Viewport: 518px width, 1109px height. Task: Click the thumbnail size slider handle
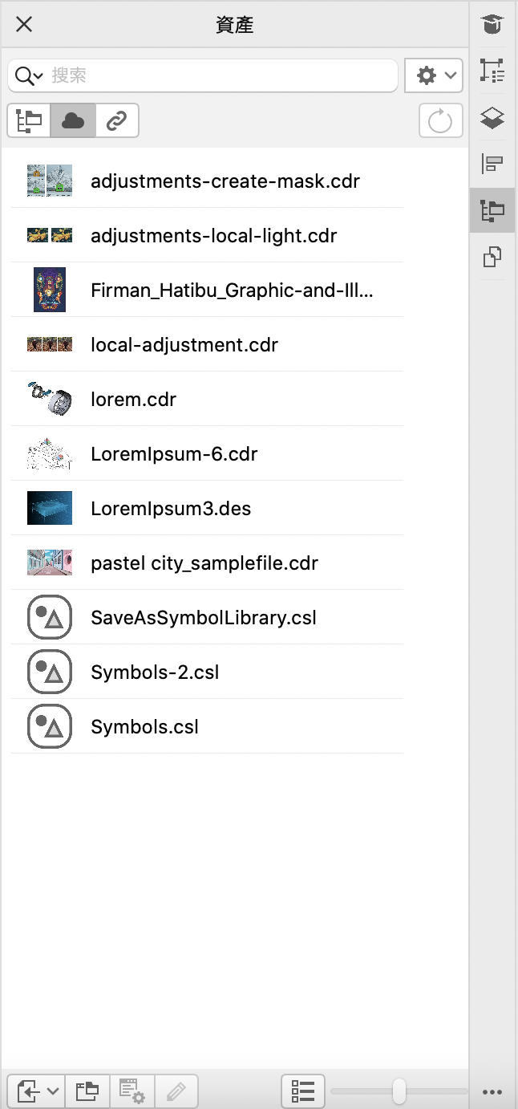coord(399,1091)
